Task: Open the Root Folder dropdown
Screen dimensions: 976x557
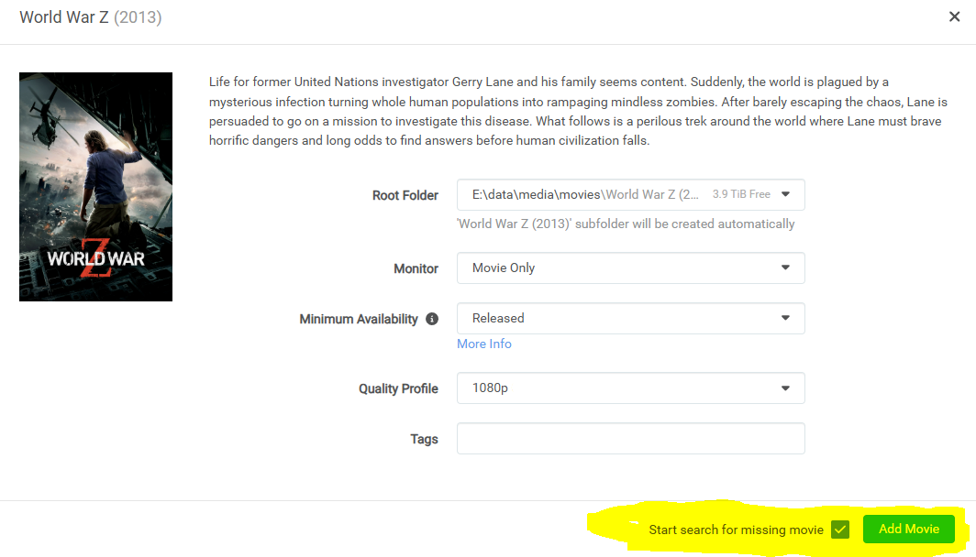Action: pyautogui.click(x=630, y=194)
